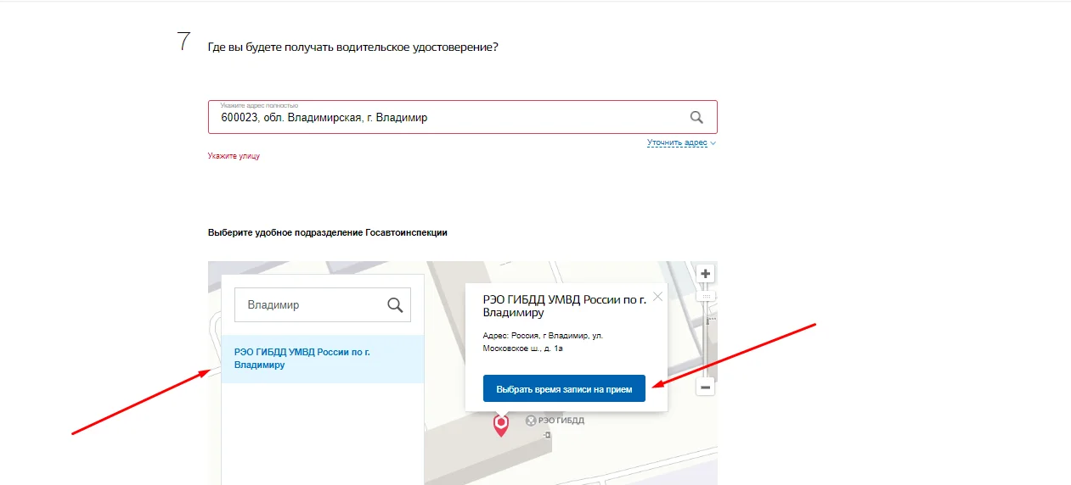The image size is (1071, 485).
Task: Click the map zoom slider handle
Action: coord(705,296)
